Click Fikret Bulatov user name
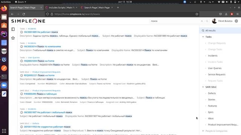The height and width of the screenshot is (135, 241). click(225, 21)
